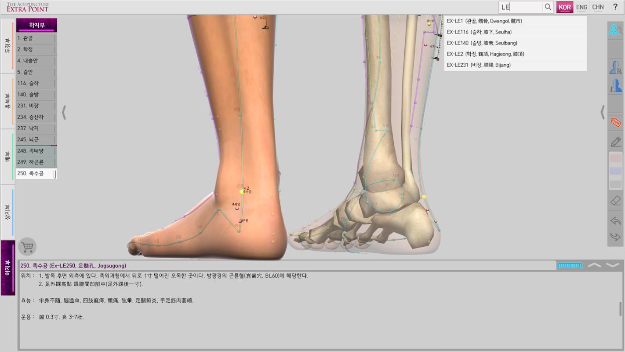Switch language to KOR

point(565,7)
